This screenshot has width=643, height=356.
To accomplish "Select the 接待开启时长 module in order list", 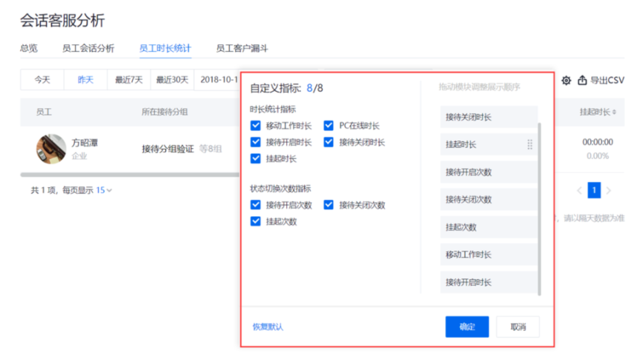I will (x=489, y=282).
